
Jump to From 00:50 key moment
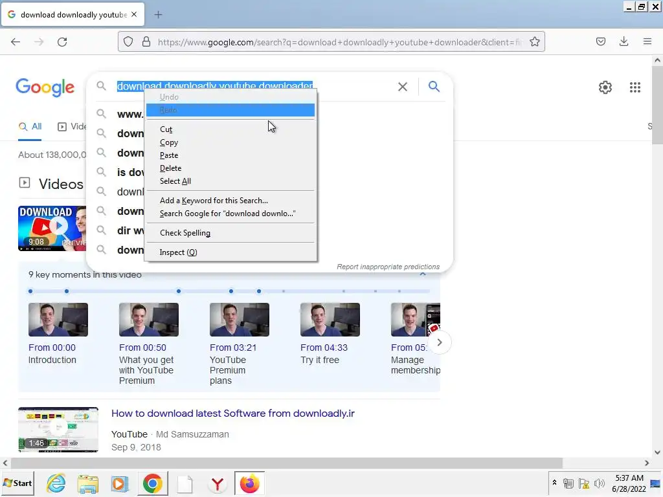coord(148,344)
